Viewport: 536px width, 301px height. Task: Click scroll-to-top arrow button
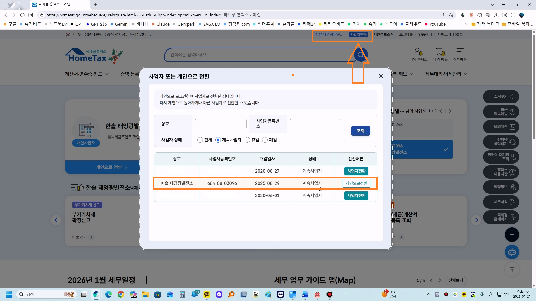click(512, 270)
